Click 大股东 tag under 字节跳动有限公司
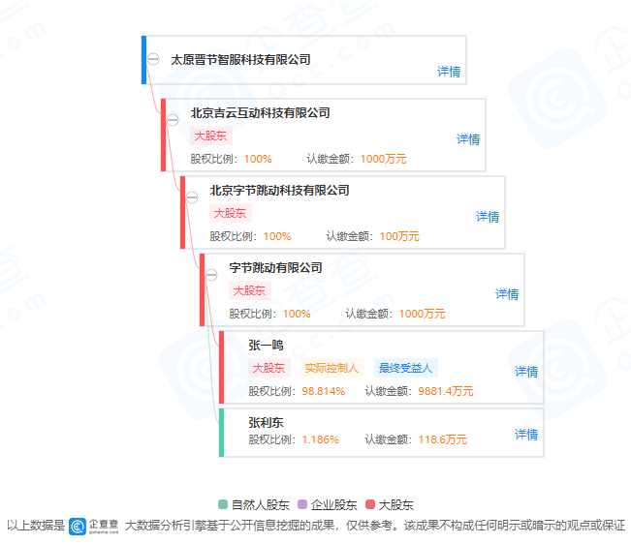This screenshot has height=544, width=631. click(249, 291)
